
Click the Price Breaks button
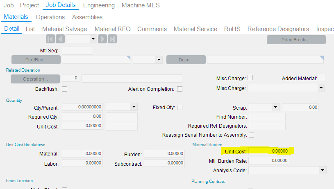click(296, 40)
